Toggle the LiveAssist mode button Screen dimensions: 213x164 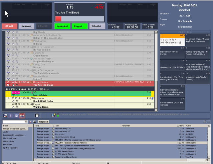tap(26, 26)
